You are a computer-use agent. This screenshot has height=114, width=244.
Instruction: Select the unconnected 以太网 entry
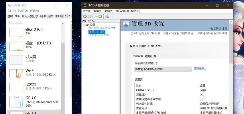tap(34, 60)
